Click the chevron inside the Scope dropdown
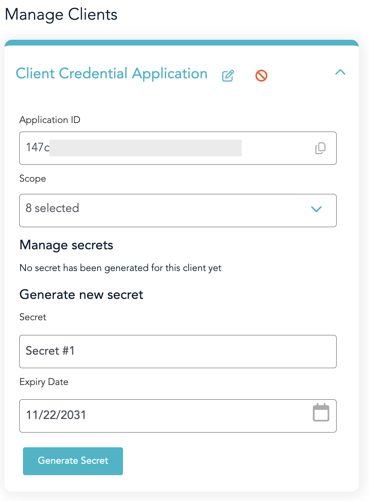369x501 pixels. [316, 209]
